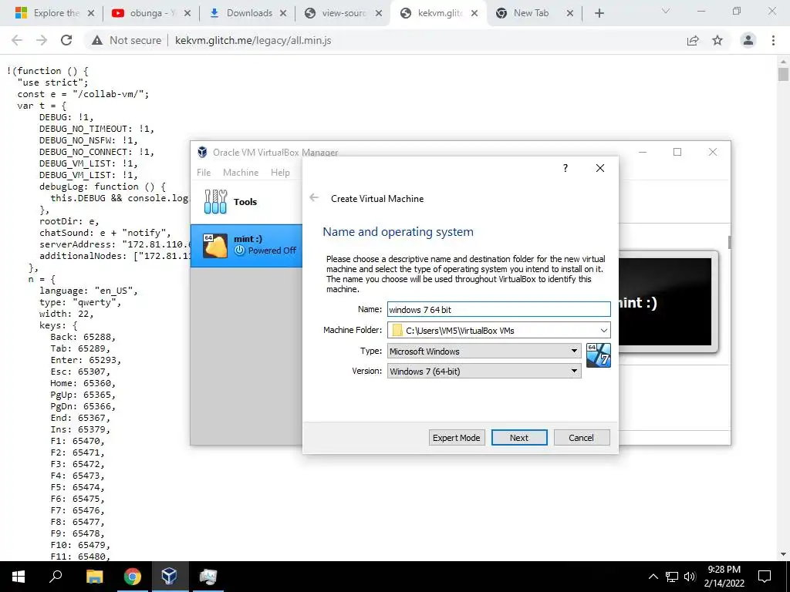Screen dimensions: 790x592
Task: Click the VirtualBox taskbar icon
Action: (169, 577)
